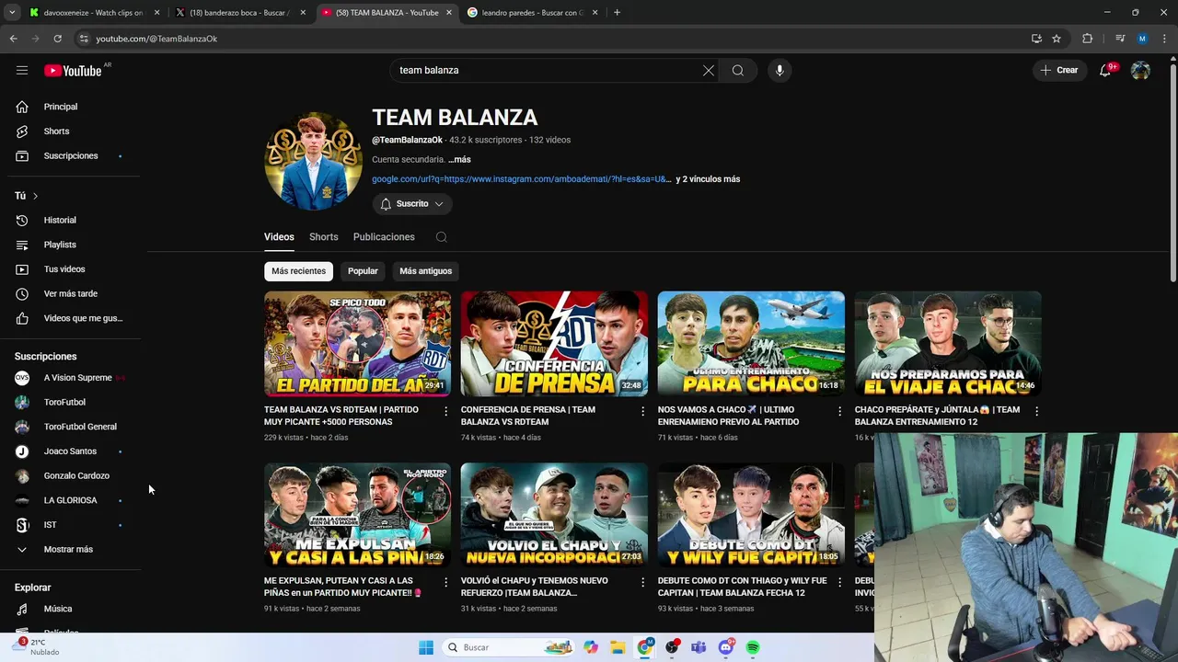
Task: Click the Crear button
Action: click(1059, 70)
